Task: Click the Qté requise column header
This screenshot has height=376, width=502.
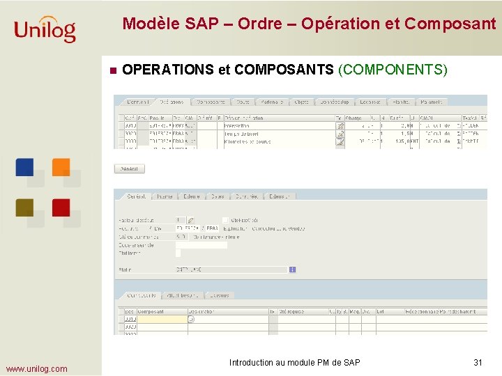Action: pyautogui.click(x=303, y=311)
